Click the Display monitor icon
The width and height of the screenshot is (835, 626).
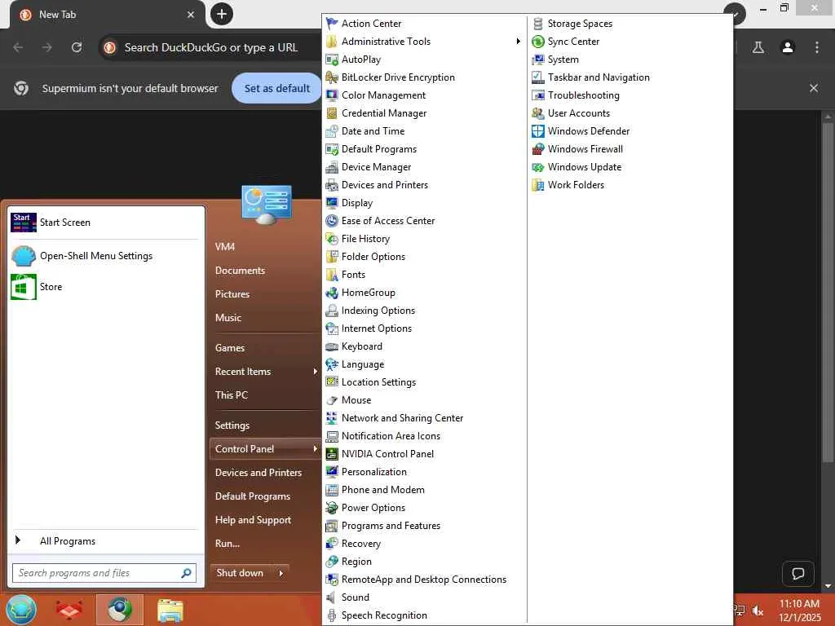point(332,203)
